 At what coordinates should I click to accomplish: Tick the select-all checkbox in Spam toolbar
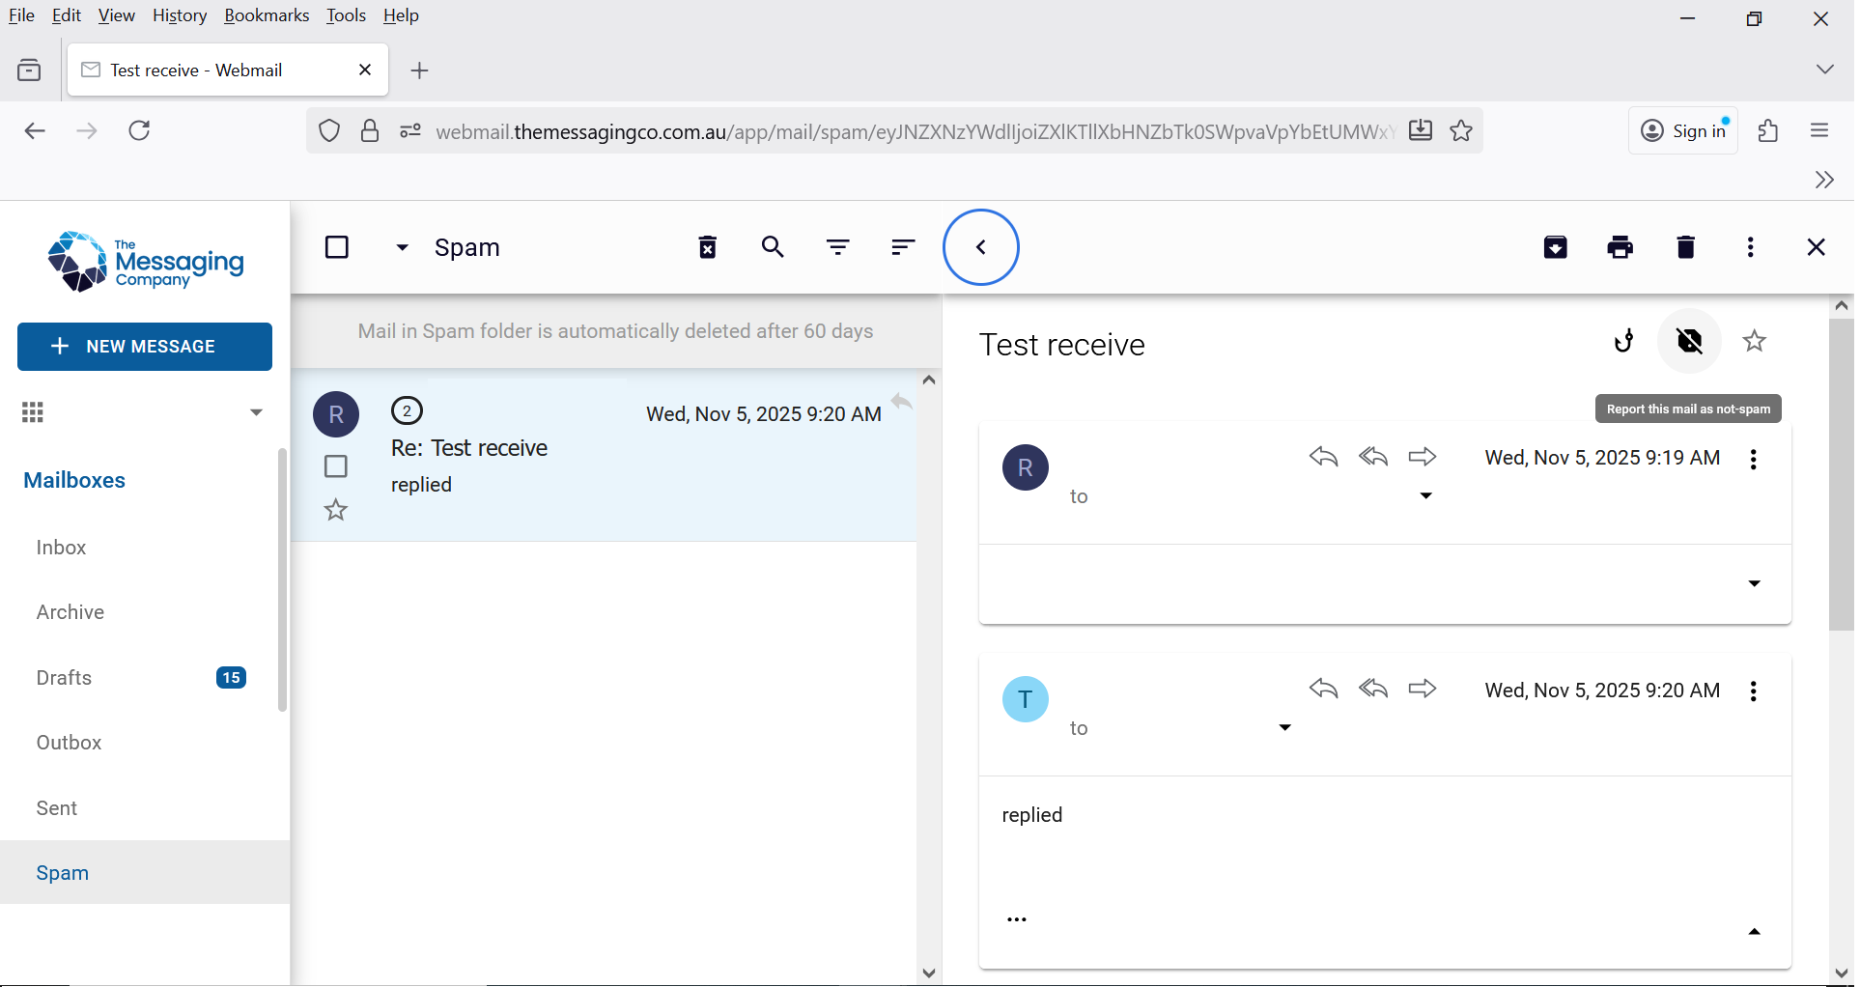(x=337, y=247)
